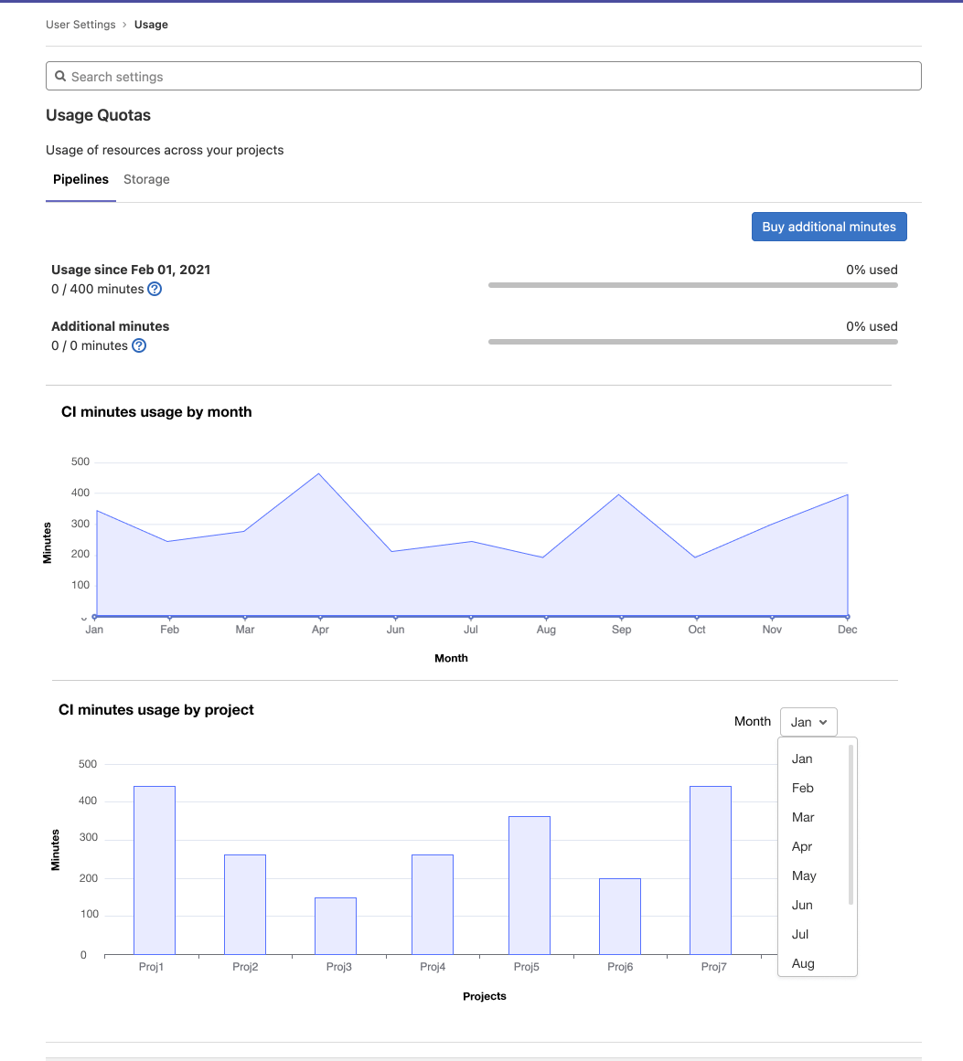The height and width of the screenshot is (1061, 963).
Task: Click the Usage breadcrumb entry
Action: pos(151,25)
